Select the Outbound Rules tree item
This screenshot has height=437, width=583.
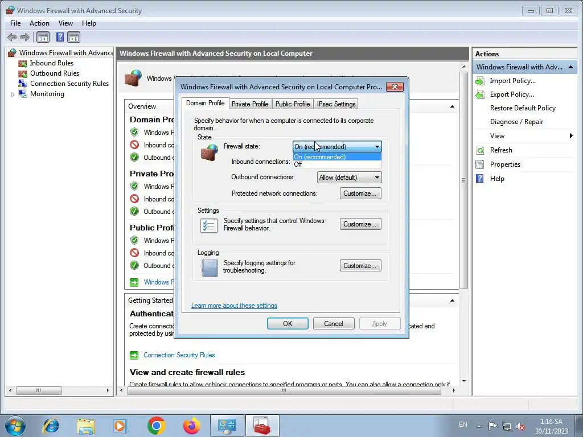pos(55,73)
